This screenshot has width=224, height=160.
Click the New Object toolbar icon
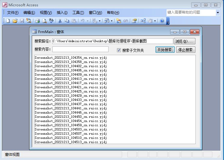(150, 21)
